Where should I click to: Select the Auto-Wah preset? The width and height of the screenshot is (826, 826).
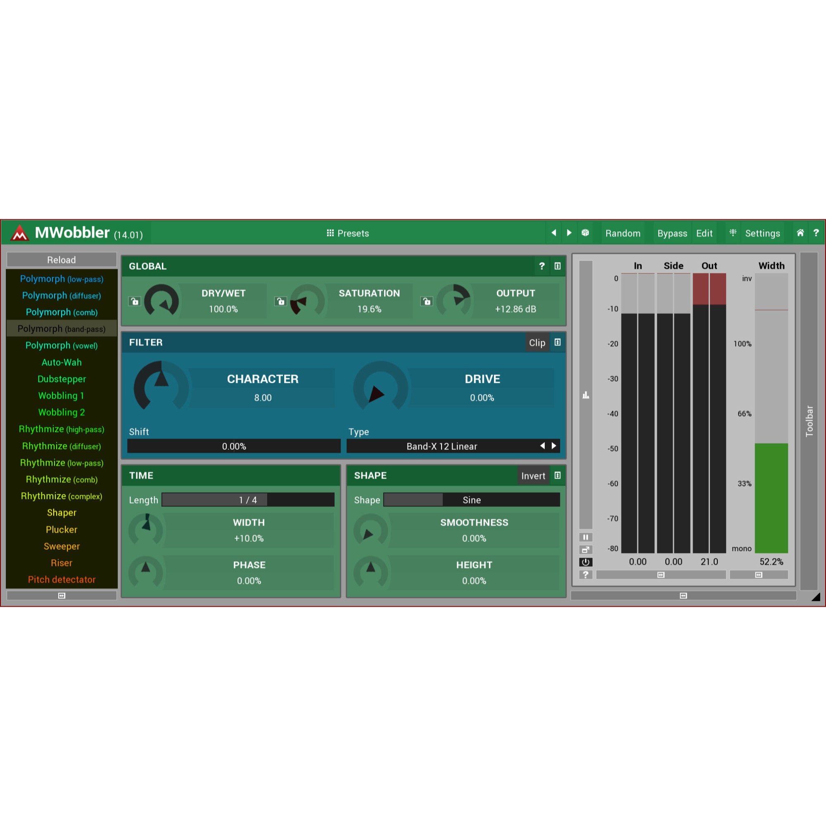(x=62, y=363)
